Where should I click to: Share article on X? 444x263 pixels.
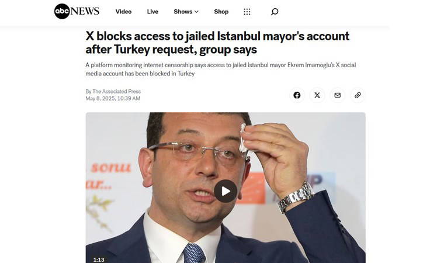pos(317,95)
